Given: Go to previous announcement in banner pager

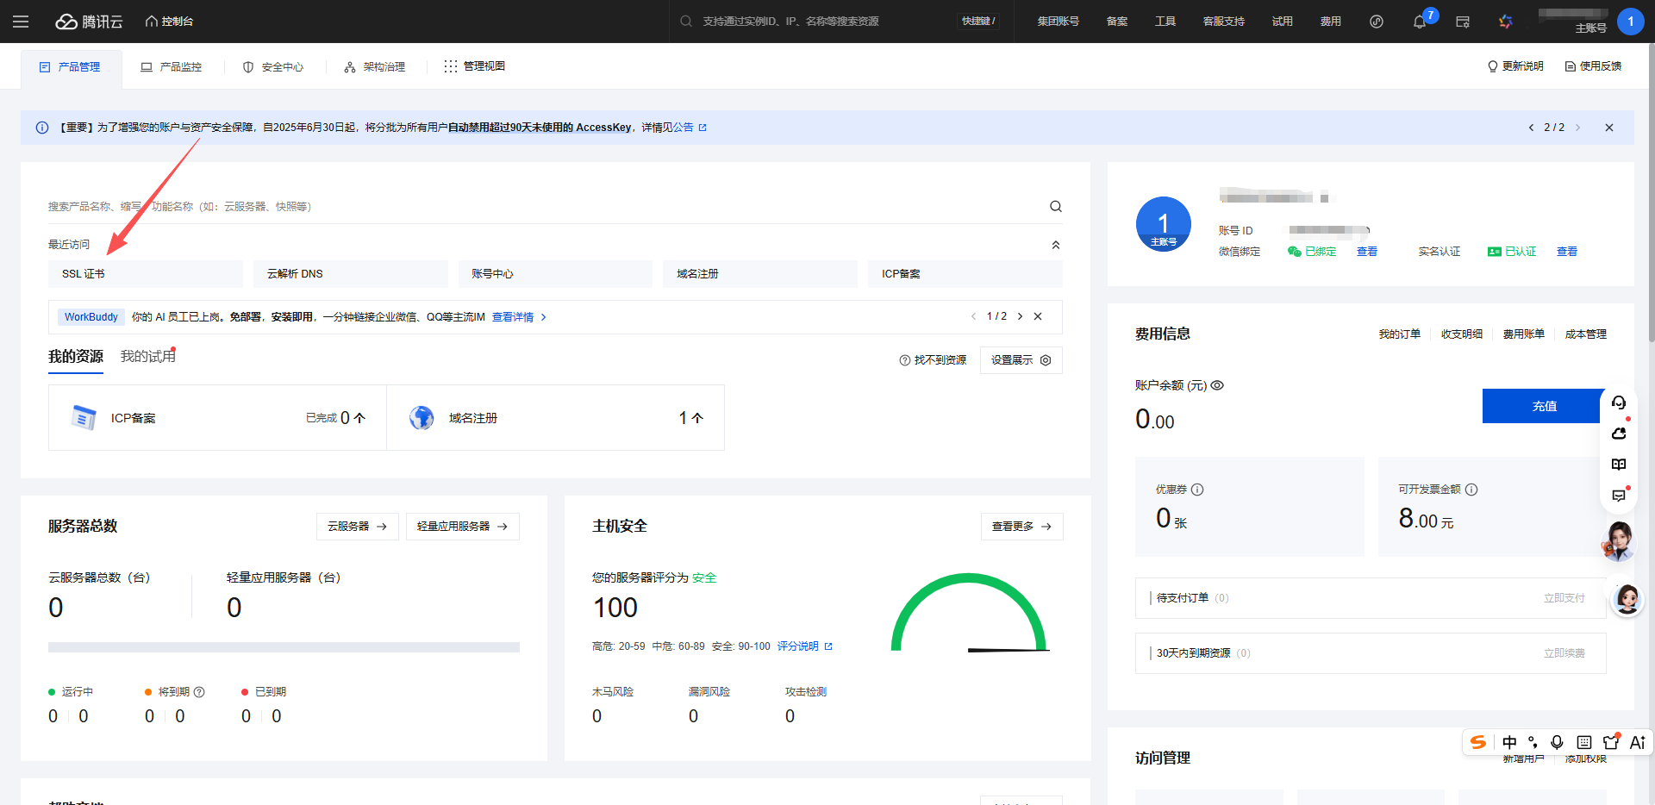Looking at the screenshot, I should point(1531,128).
